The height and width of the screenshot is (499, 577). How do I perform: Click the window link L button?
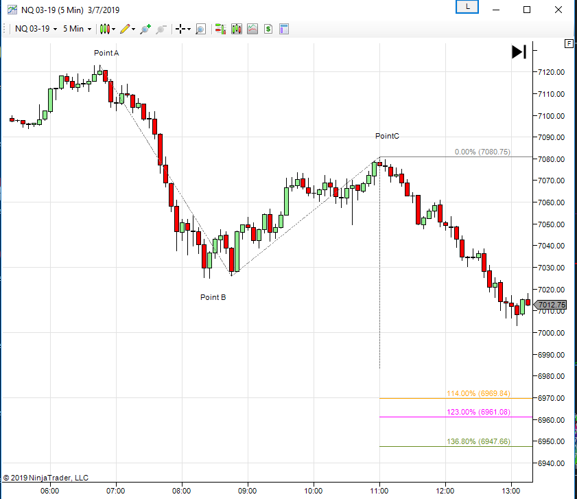click(467, 7)
